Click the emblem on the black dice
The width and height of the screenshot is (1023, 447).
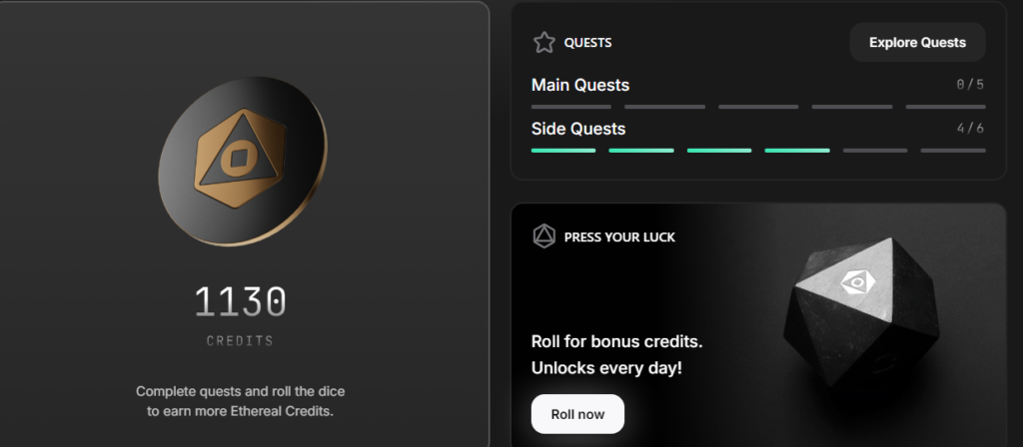point(855,282)
